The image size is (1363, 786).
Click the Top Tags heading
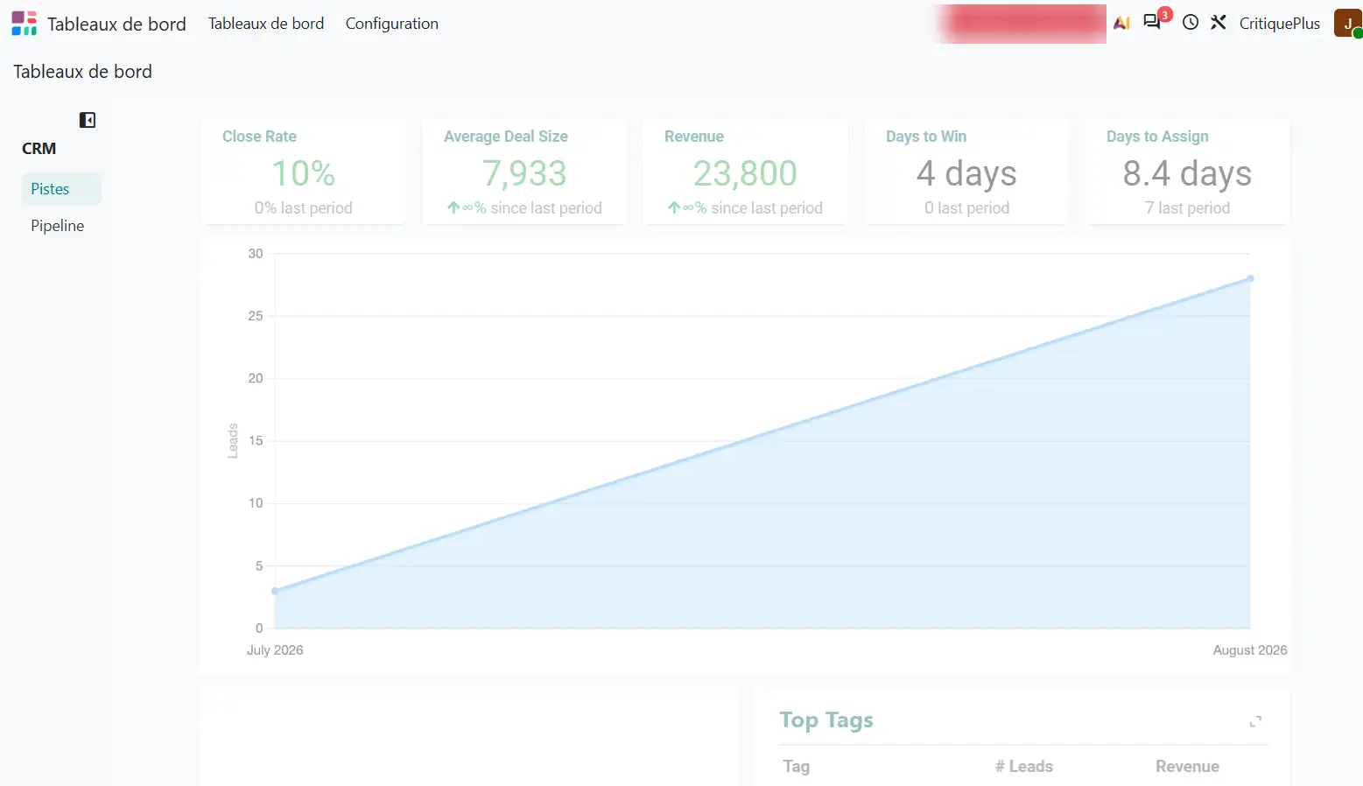click(826, 720)
